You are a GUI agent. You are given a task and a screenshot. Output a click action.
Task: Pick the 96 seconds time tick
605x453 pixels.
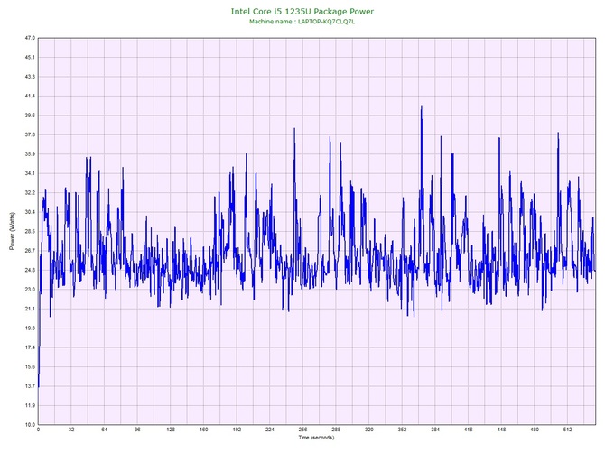[x=137, y=430]
